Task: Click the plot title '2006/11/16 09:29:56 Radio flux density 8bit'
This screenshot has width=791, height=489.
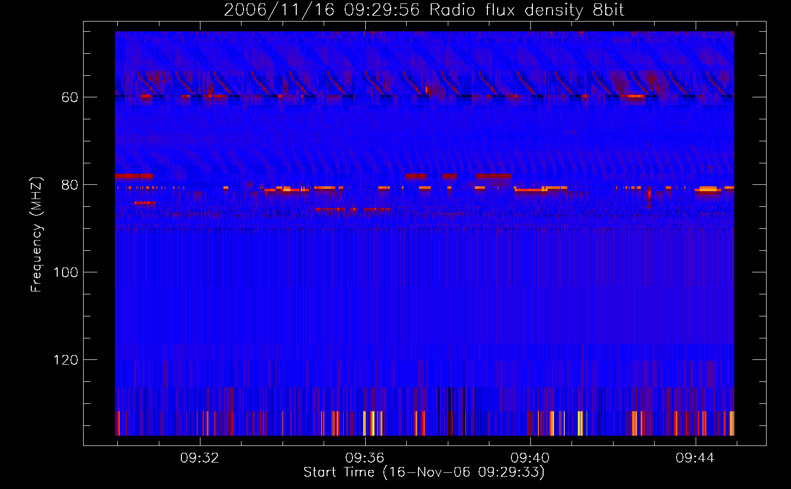Action: pos(424,10)
